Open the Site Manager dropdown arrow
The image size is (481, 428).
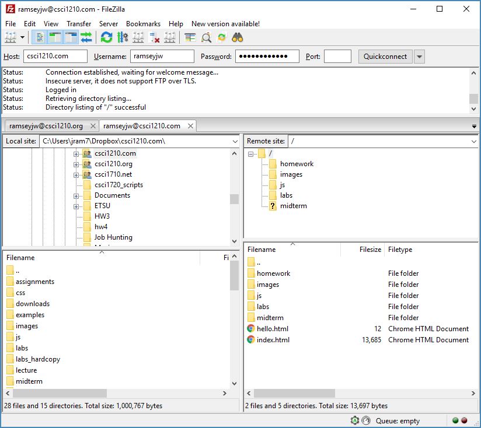point(22,38)
